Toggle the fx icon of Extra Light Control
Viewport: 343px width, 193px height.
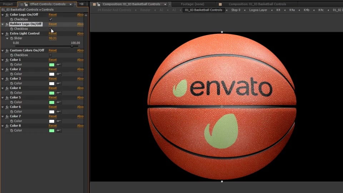7,34
